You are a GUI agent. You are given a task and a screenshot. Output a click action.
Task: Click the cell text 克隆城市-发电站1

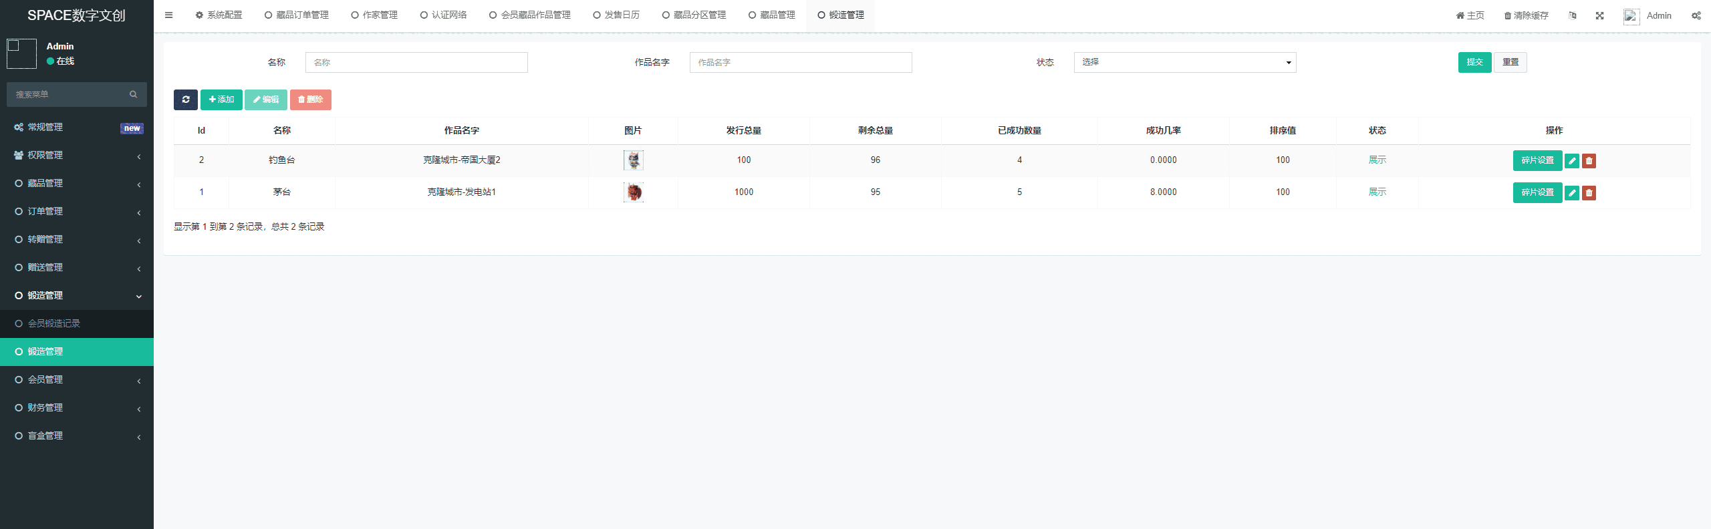pyautogui.click(x=461, y=192)
